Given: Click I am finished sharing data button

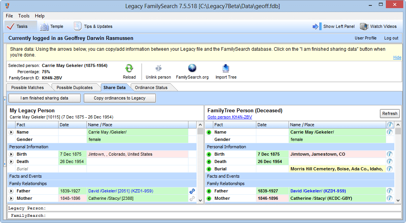Looking at the screenshot, I should click(45, 98).
